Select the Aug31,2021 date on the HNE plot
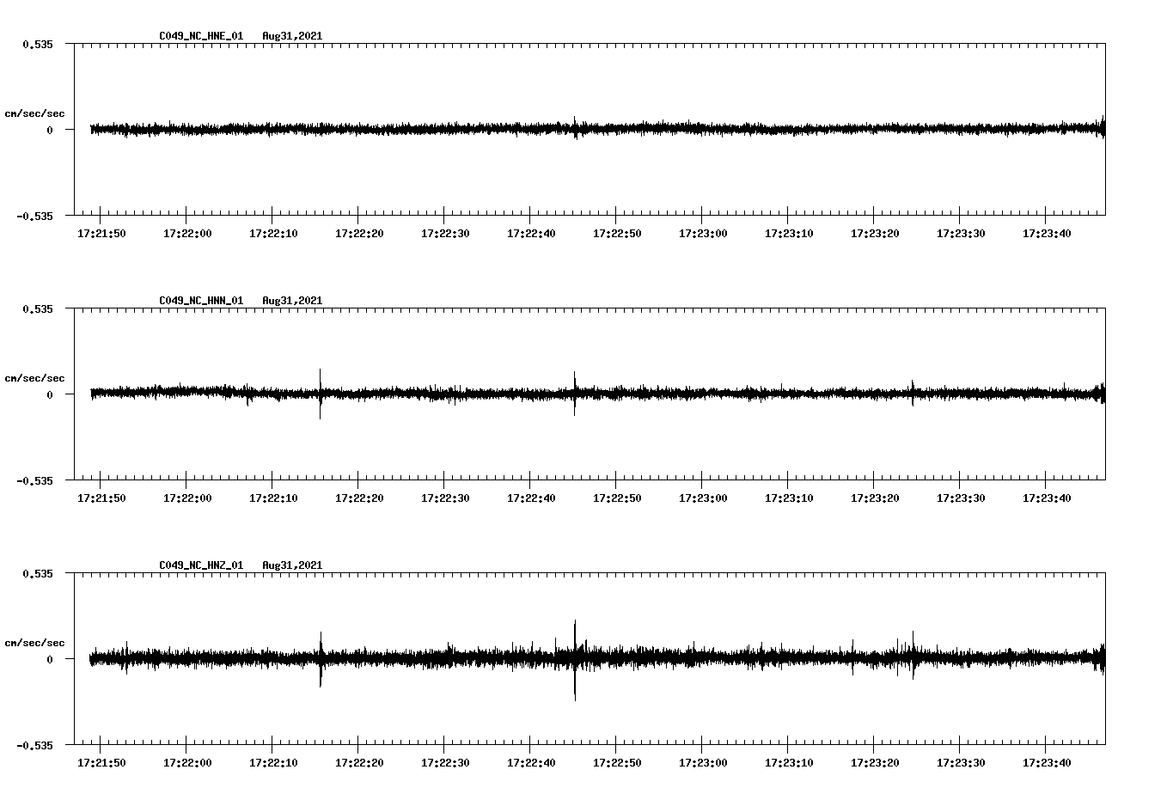Image resolution: width=1167 pixels, height=794 pixels. [292, 36]
